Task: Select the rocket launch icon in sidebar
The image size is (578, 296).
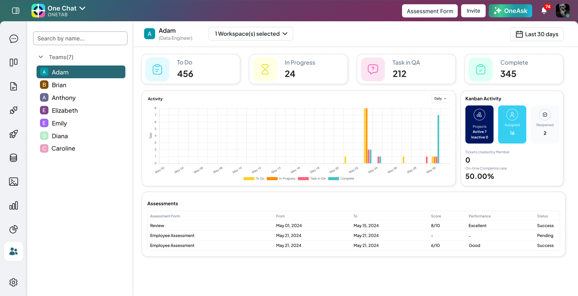Action: tap(13, 134)
